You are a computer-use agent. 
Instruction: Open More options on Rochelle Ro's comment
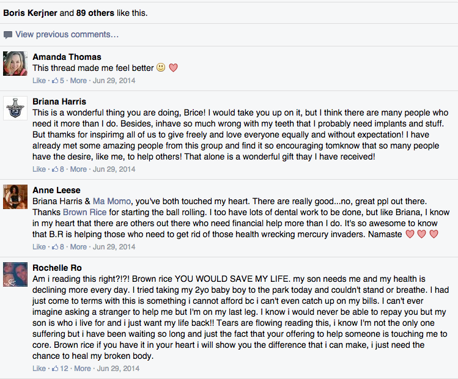click(x=82, y=369)
